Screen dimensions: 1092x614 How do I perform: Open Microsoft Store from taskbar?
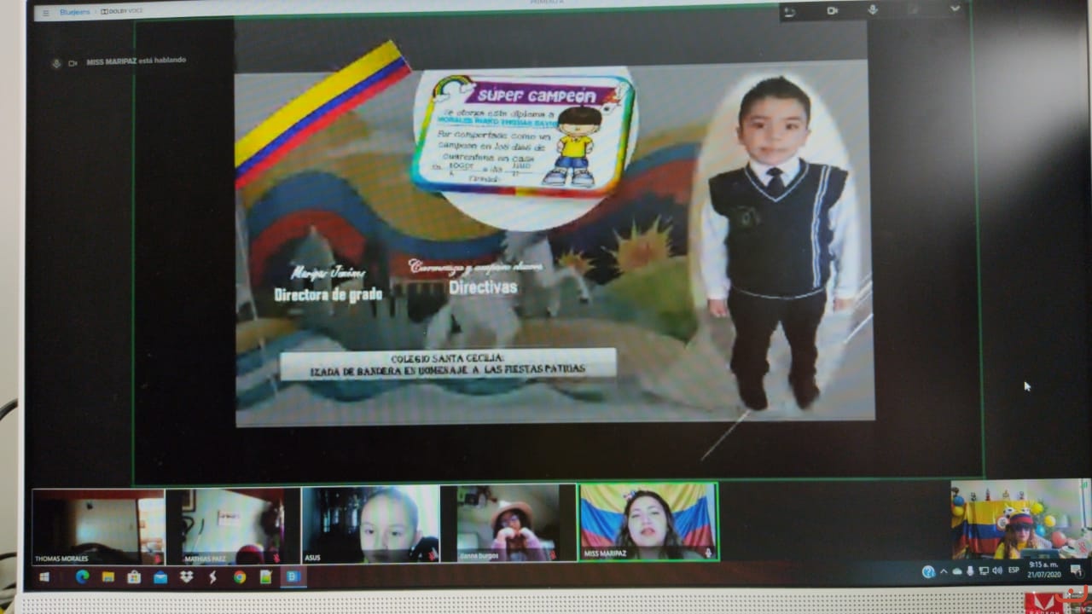[x=134, y=577]
